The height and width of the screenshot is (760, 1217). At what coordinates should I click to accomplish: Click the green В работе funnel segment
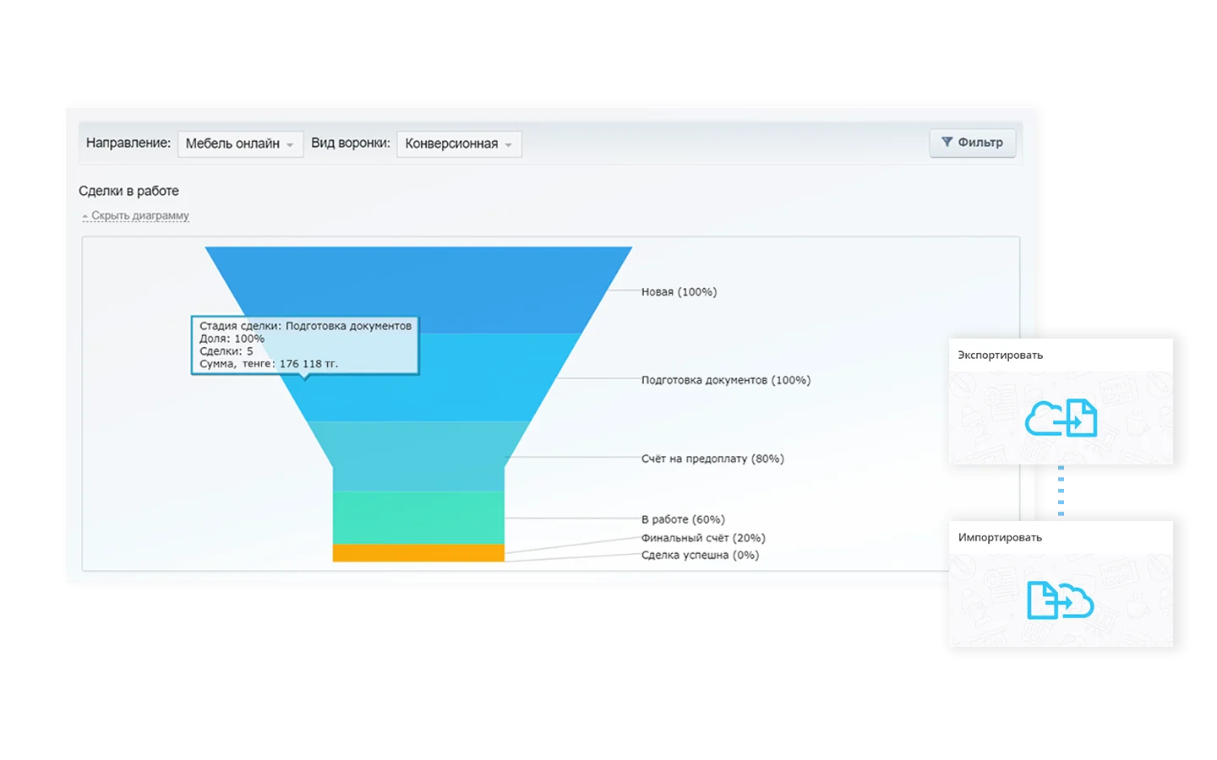[x=418, y=518]
